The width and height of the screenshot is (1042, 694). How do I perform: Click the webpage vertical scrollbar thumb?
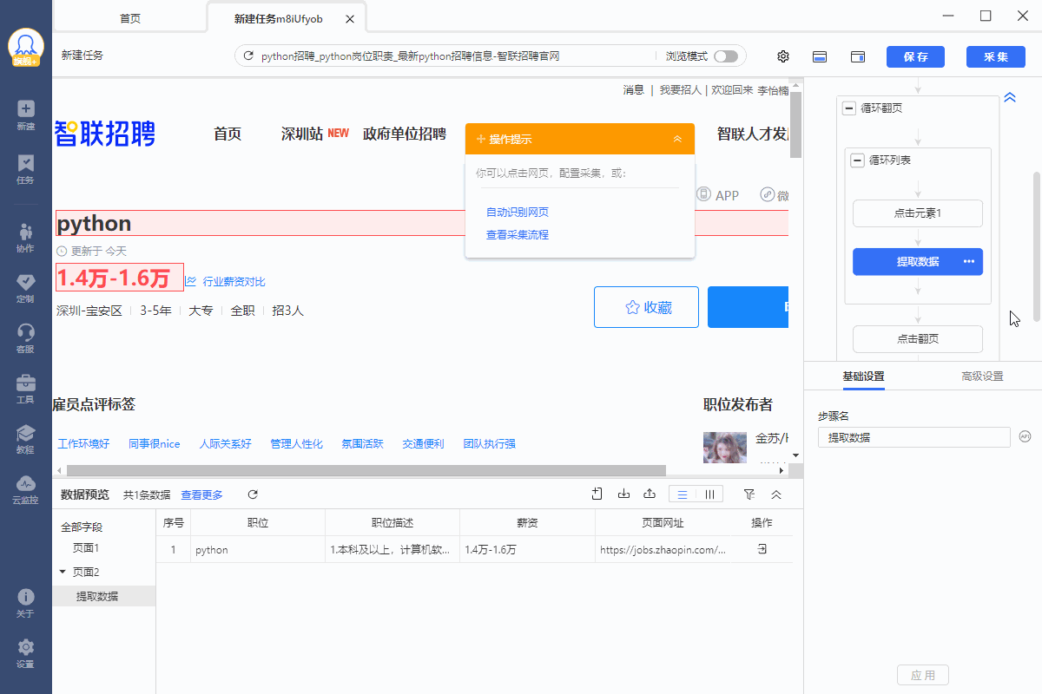click(x=795, y=124)
